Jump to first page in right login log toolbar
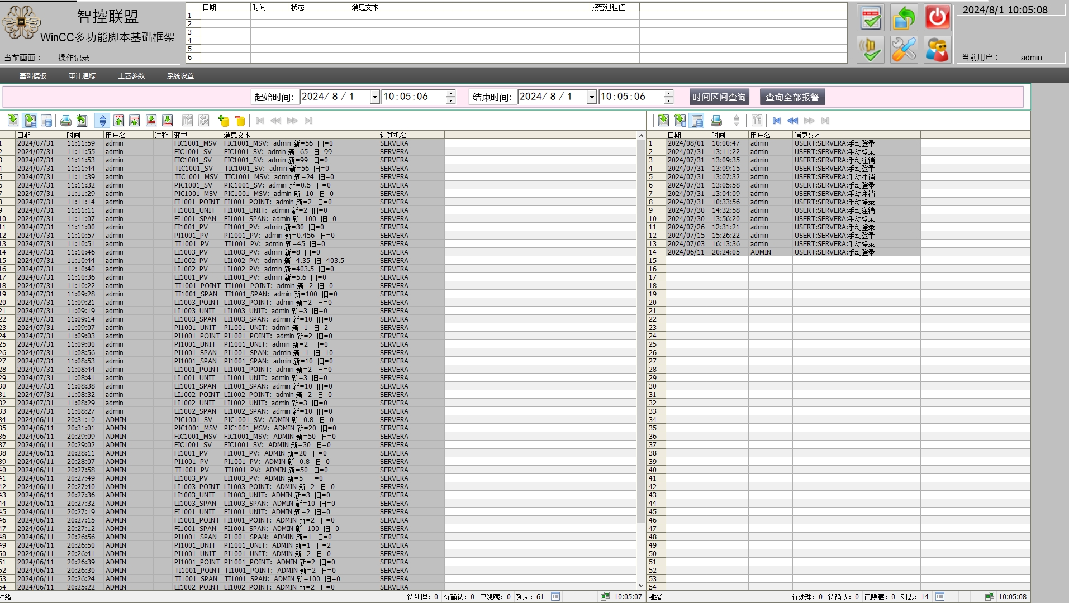The width and height of the screenshot is (1069, 603). pos(777,121)
